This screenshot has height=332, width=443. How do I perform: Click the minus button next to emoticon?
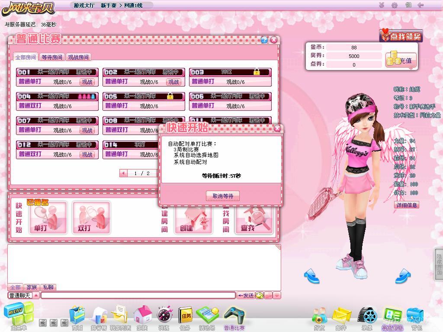(x=268, y=295)
